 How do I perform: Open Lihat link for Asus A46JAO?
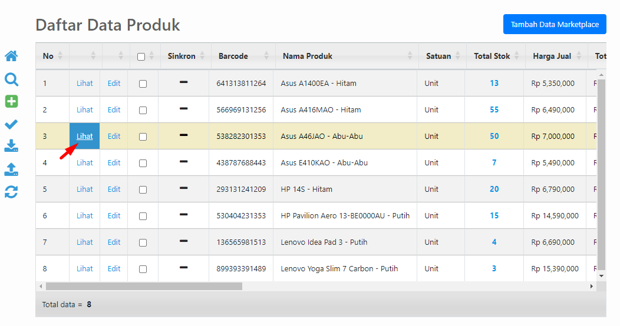pos(85,136)
